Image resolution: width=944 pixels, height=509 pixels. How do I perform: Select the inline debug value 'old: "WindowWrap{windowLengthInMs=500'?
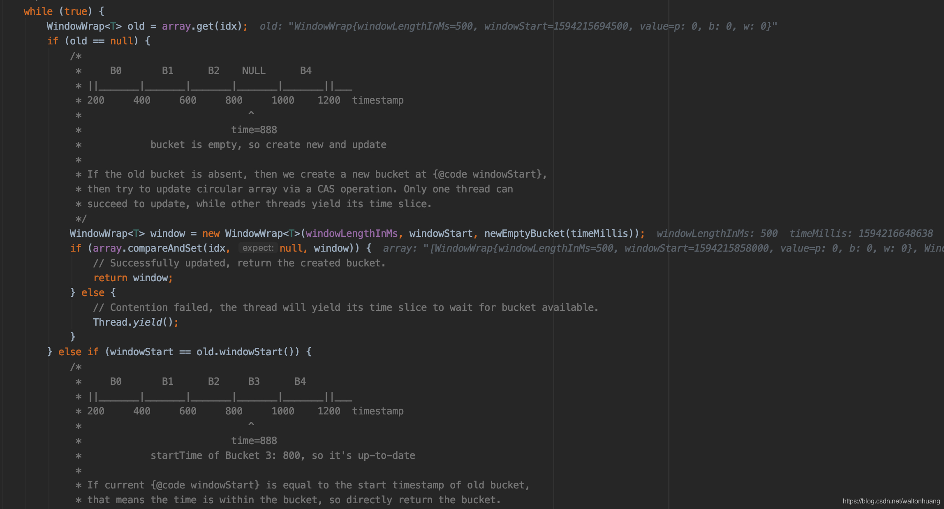(x=366, y=26)
